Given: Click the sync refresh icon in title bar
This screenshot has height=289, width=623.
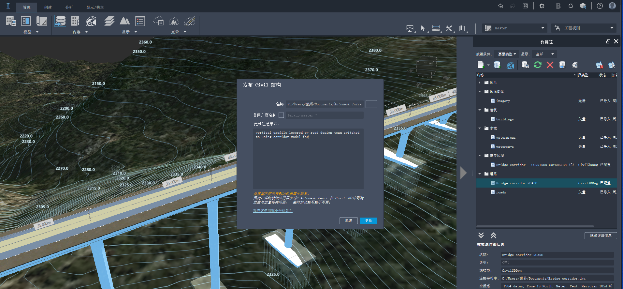Looking at the screenshot, I should pos(571,6).
